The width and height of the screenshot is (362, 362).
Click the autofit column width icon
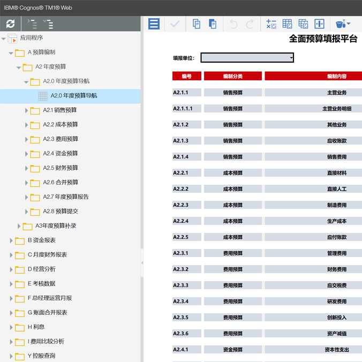click(x=319, y=24)
